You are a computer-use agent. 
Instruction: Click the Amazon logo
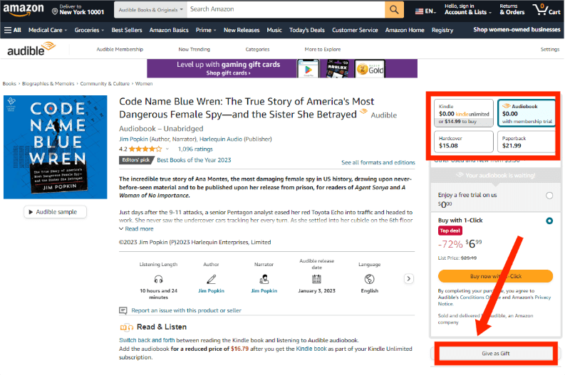(23, 10)
